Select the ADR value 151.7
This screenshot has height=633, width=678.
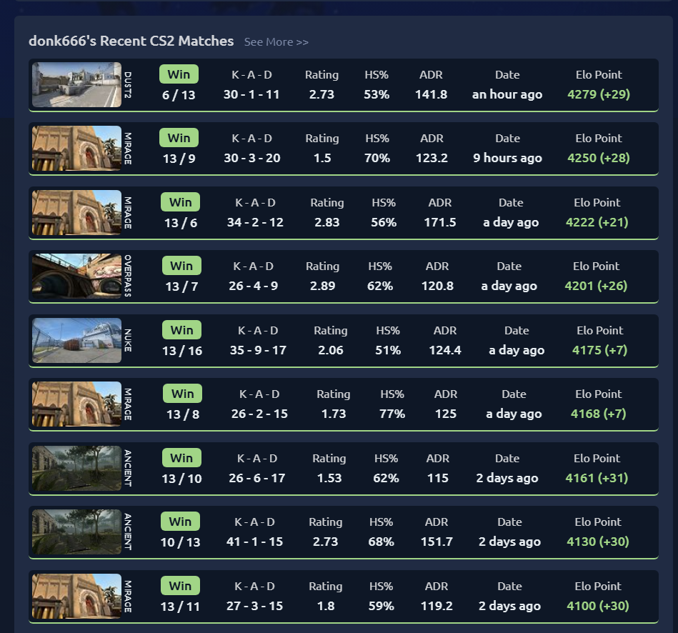437,542
